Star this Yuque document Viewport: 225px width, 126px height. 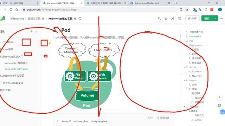coord(166,19)
